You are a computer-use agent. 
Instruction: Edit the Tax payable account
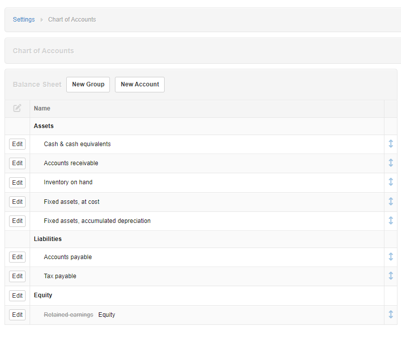17,276
